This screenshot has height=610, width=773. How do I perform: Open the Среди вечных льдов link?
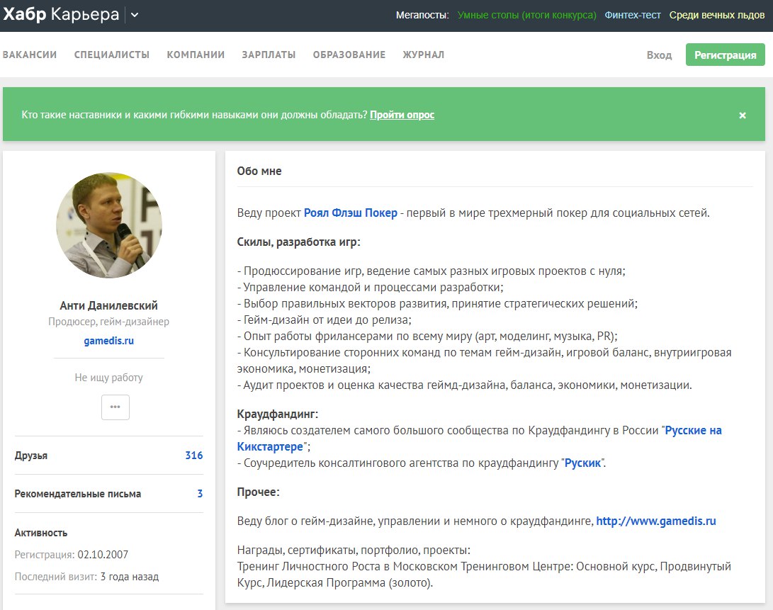717,16
